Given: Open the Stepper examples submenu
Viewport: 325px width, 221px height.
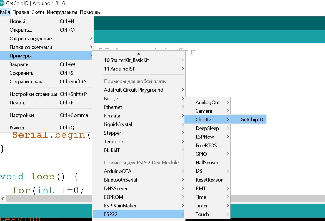Looking at the screenshot, I should [139, 133].
